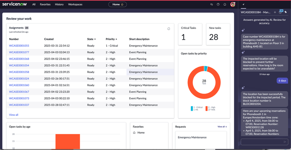291x150 pixels.
Task: Open the All menu
Action: pyautogui.click(x=34, y=4)
